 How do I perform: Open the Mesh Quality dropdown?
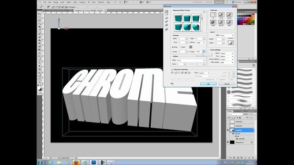click(227, 62)
